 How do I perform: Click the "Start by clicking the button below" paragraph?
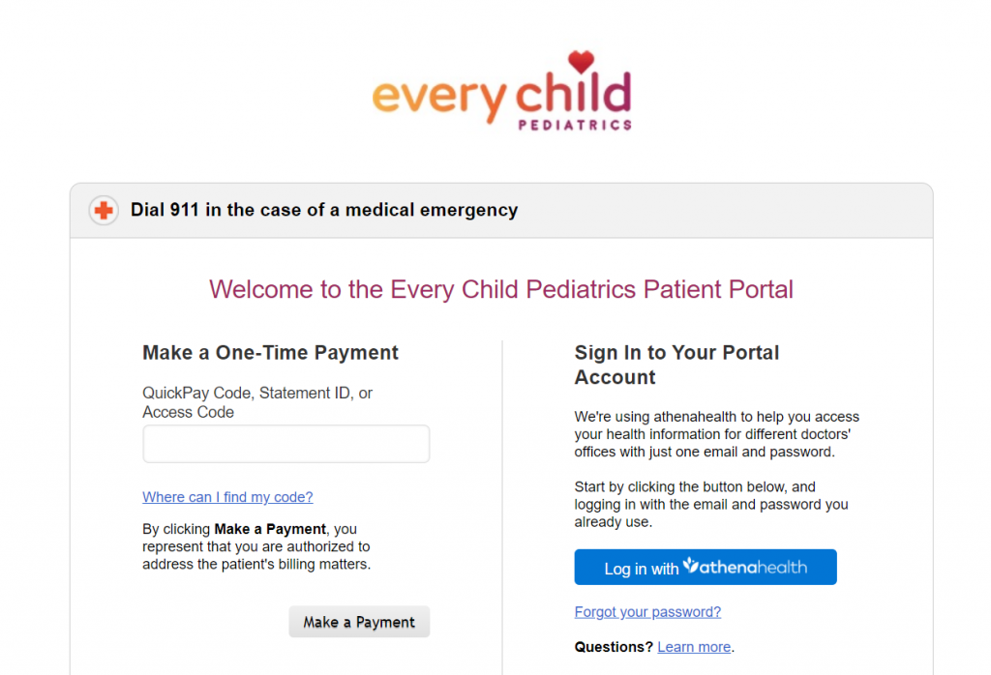point(710,504)
